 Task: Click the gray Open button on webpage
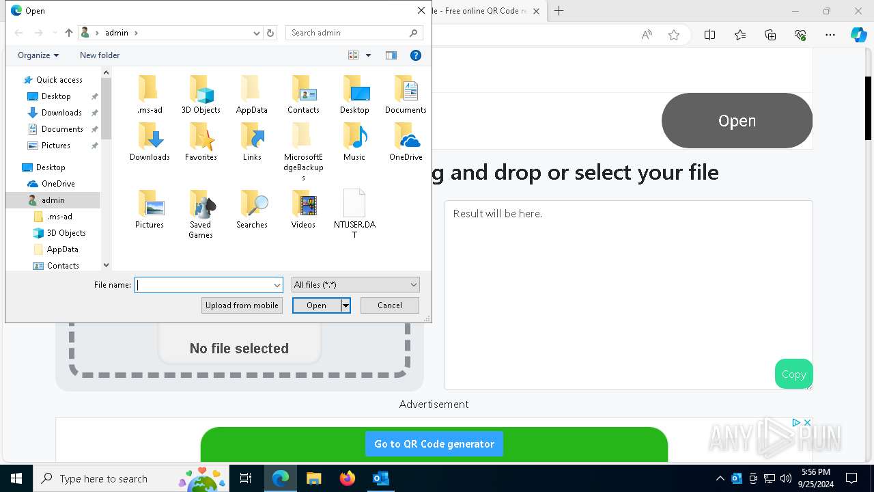(737, 120)
